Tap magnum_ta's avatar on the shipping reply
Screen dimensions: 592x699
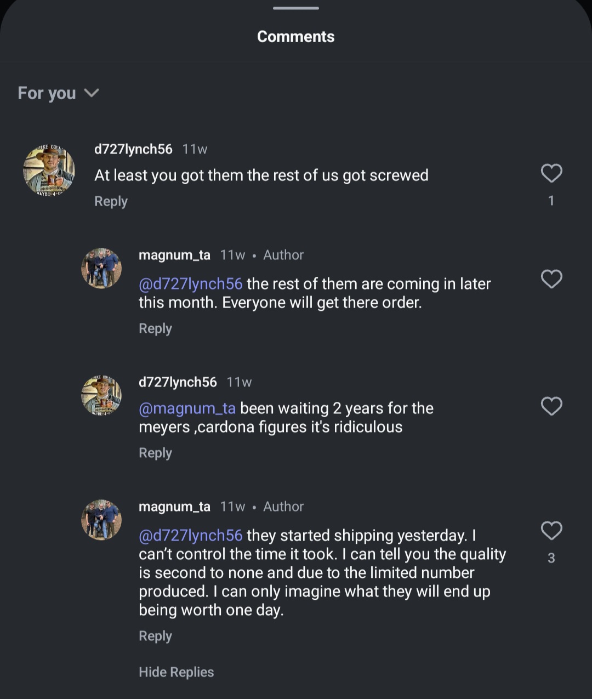point(101,520)
